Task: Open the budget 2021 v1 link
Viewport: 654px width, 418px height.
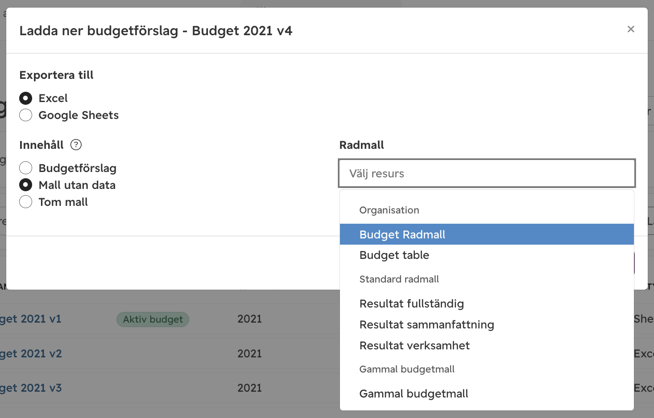Action: click(x=30, y=319)
